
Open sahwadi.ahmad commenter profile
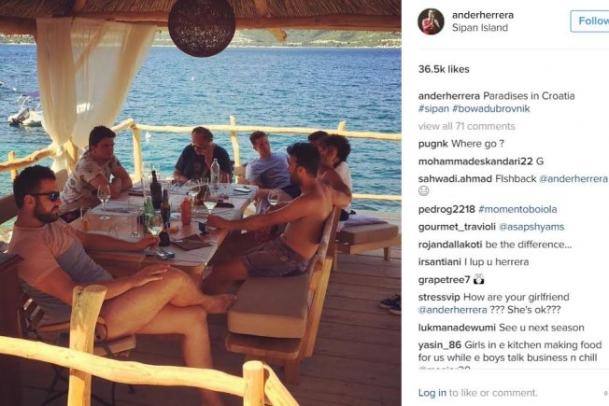coord(455,179)
